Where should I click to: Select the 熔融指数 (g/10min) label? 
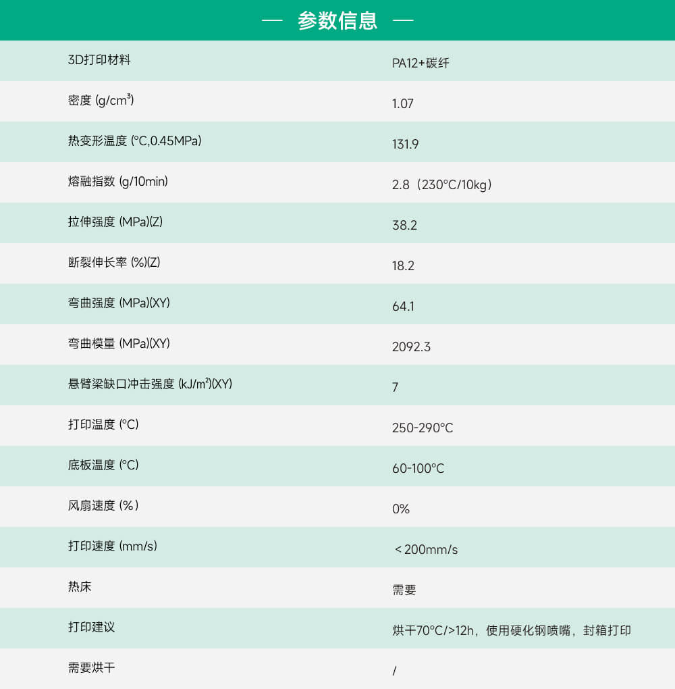pos(118,181)
